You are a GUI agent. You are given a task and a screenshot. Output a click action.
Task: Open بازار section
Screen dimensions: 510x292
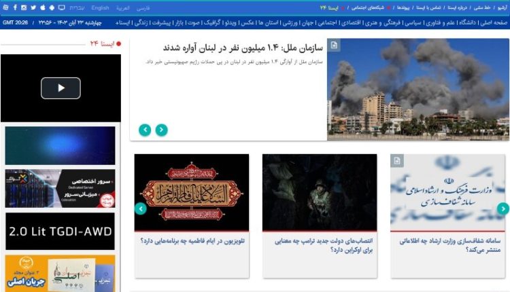point(179,22)
